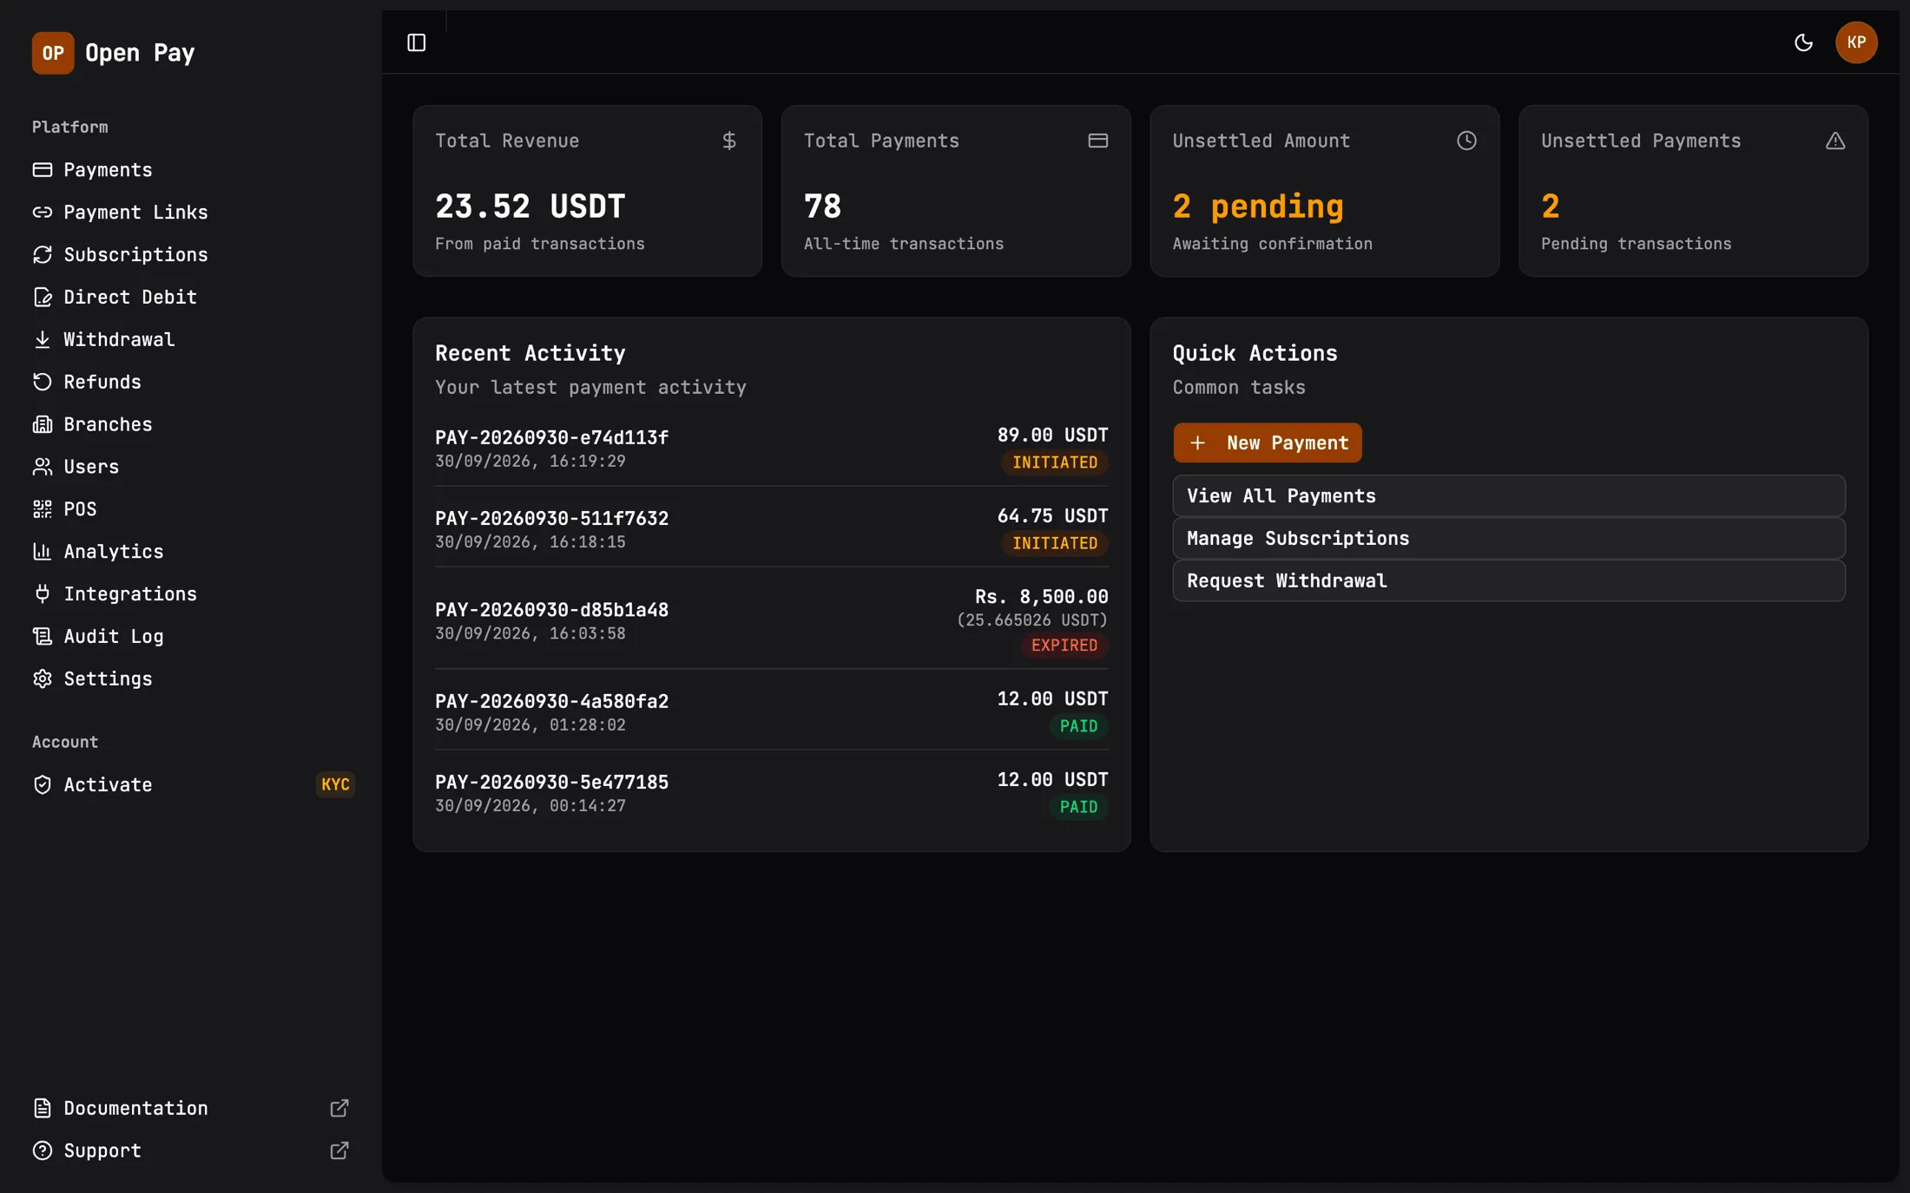
Task: Open payment PAY-20260930-4a580fa2
Action: pos(772,711)
